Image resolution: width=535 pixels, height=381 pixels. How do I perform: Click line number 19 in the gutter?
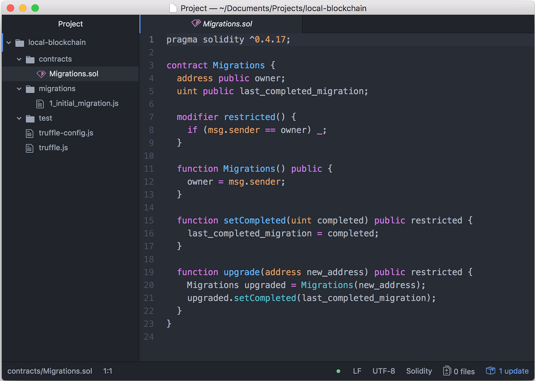coord(149,272)
